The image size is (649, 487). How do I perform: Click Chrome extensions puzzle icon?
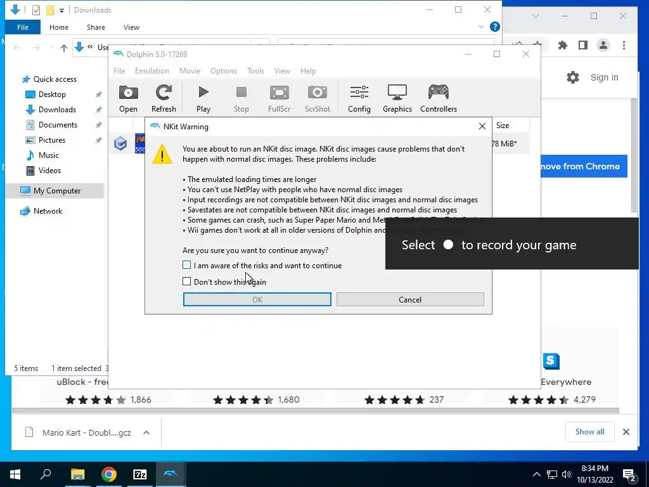click(x=563, y=45)
